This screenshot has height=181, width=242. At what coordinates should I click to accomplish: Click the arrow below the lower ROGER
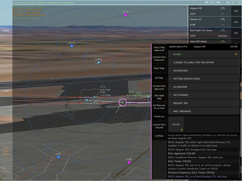[x=182, y=130]
